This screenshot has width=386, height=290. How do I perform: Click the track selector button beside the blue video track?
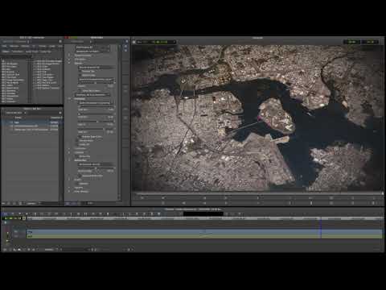coord(16,231)
